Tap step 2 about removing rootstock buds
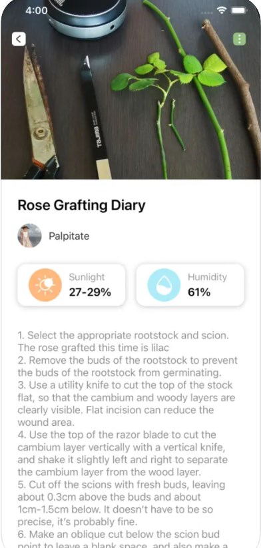The height and width of the screenshot is (548, 263). click(x=128, y=366)
